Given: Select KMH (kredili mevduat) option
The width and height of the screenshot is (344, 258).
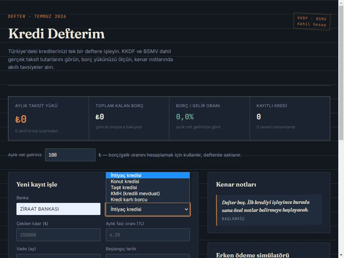Looking at the screenshot, I should 148,193.
